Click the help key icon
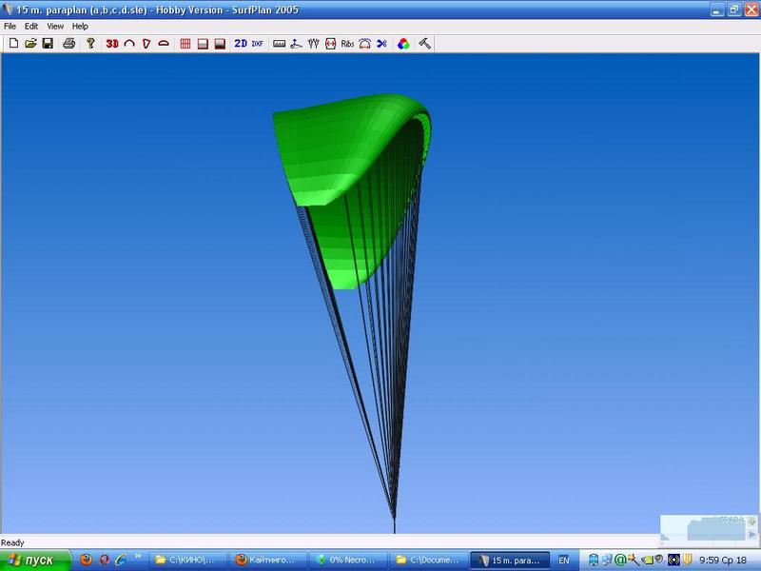Screen dimensions: 761x571 point(90,44)
